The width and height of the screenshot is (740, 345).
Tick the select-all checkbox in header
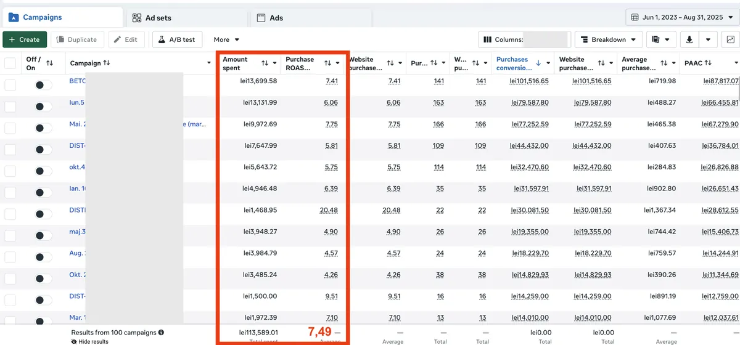pos(10,63)
